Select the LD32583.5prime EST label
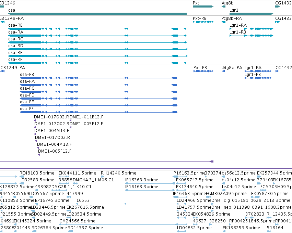Screen dimensions: 292x233 [37, 180]
